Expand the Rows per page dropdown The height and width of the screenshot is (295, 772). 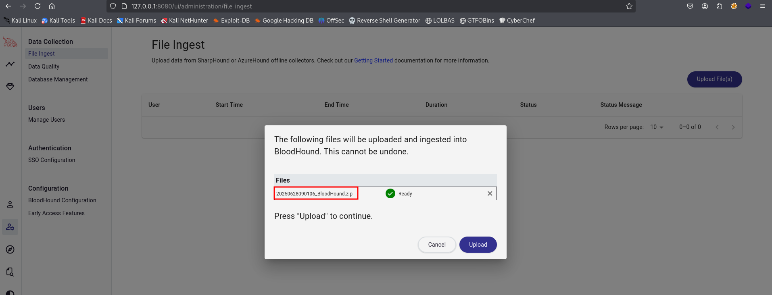click(657, 127)
